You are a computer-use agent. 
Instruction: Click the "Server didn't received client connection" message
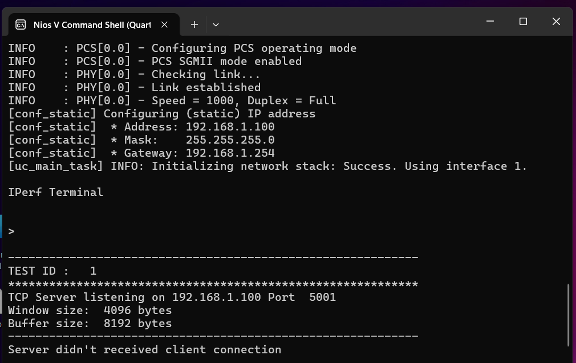click(144, 349)
